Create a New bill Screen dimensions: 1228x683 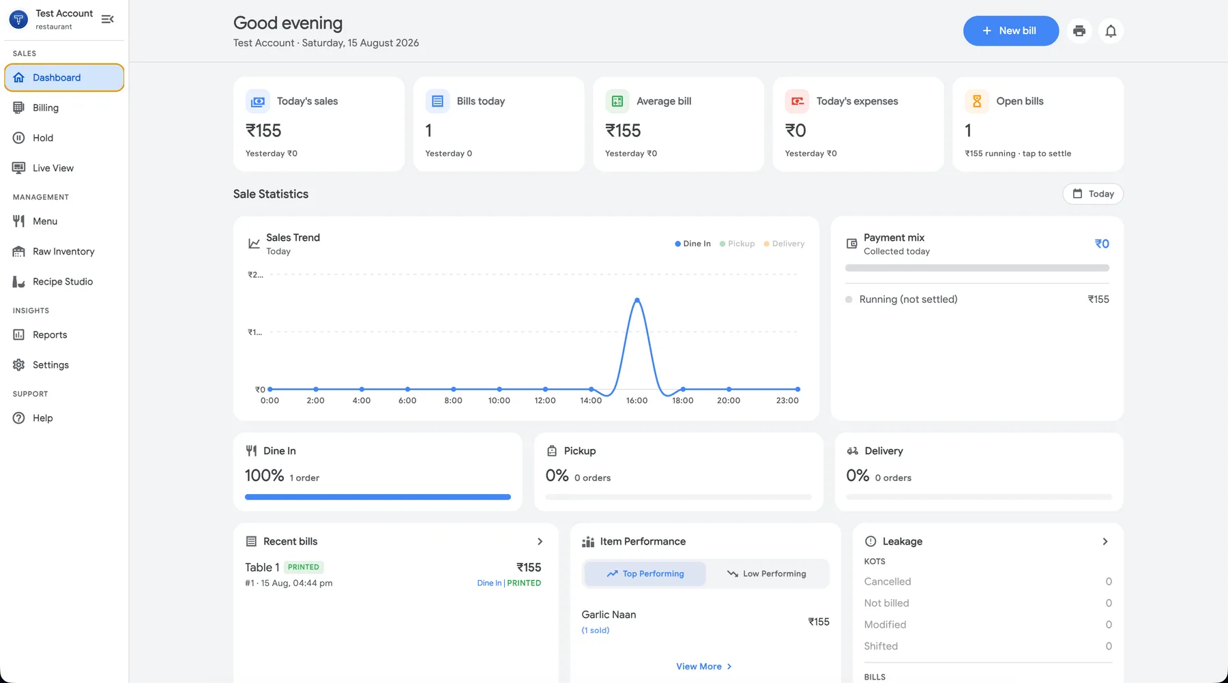point(1010,31)
